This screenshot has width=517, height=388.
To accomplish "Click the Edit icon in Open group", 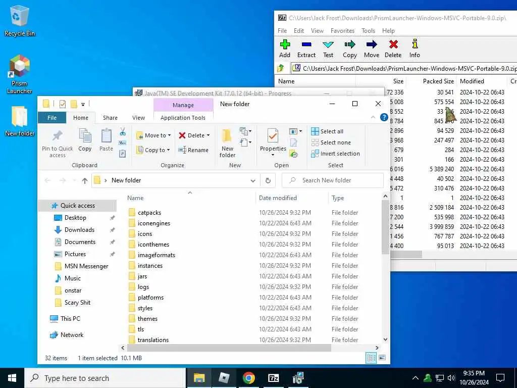I will (x=293, y=142).
